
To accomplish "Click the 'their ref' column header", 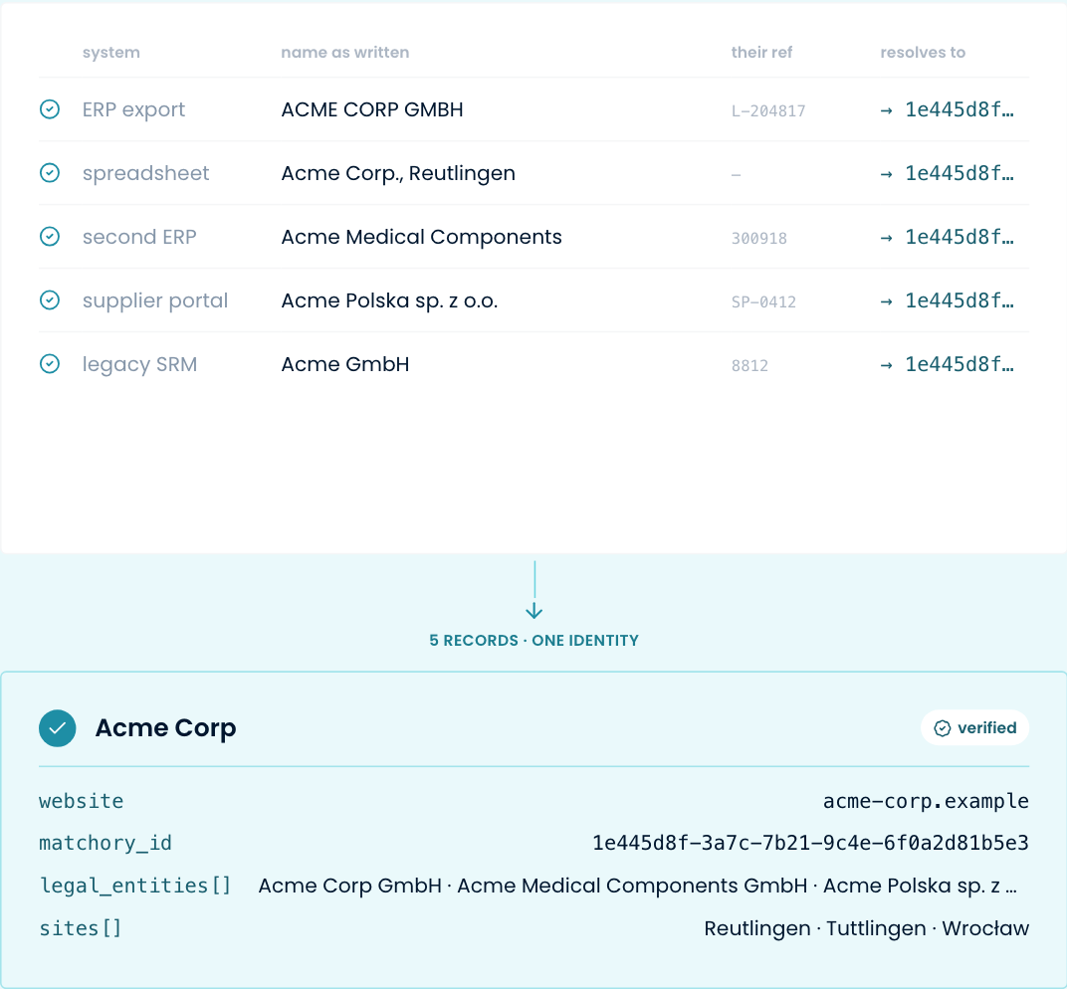I will pos(761,53).
